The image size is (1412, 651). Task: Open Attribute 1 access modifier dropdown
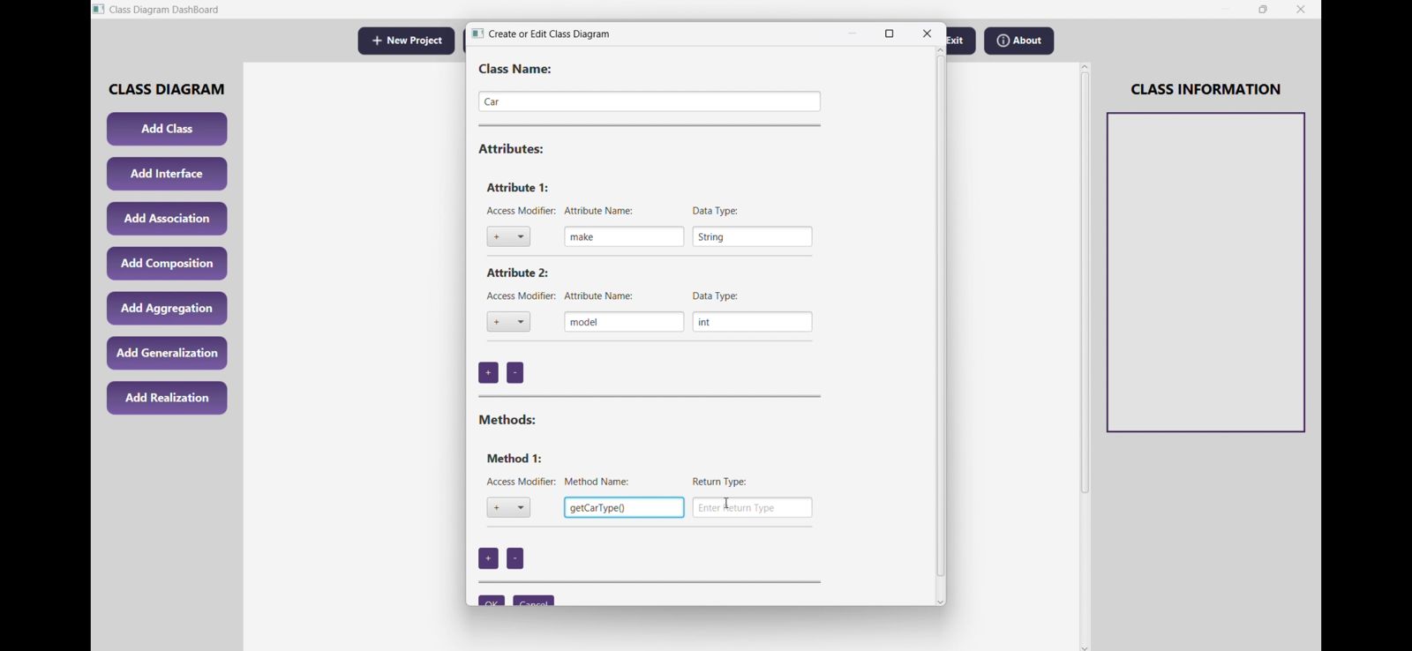tap(509, 237)
